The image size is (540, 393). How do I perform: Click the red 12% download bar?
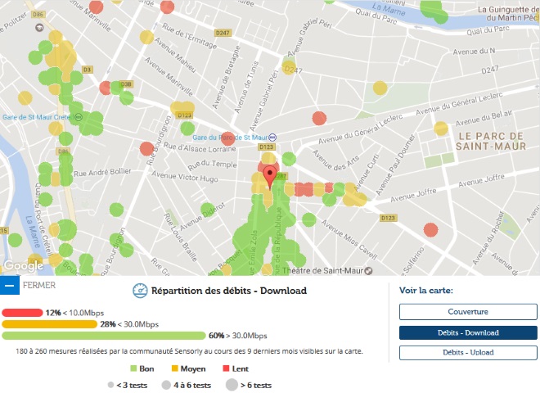(22, 313)
